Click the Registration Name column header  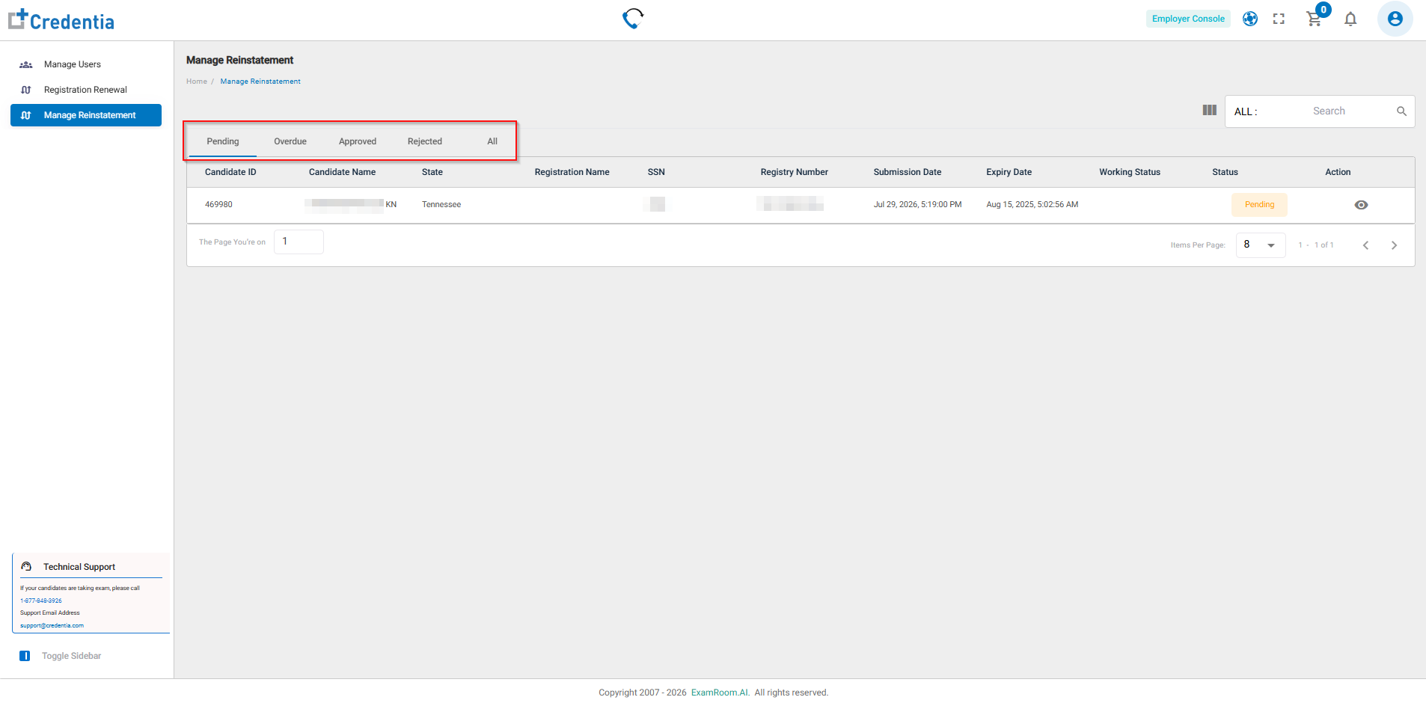click(x=572, y=172)
